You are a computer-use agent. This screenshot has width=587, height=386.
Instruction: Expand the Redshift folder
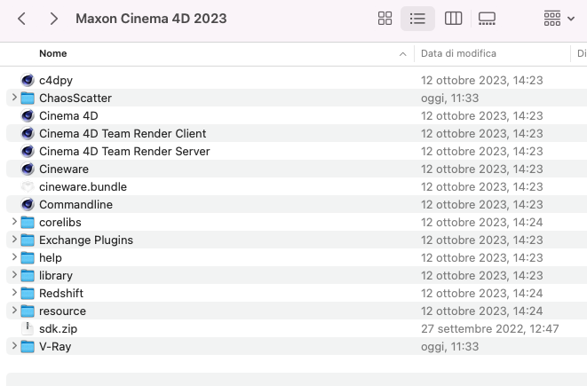click(x=14, y=293)
